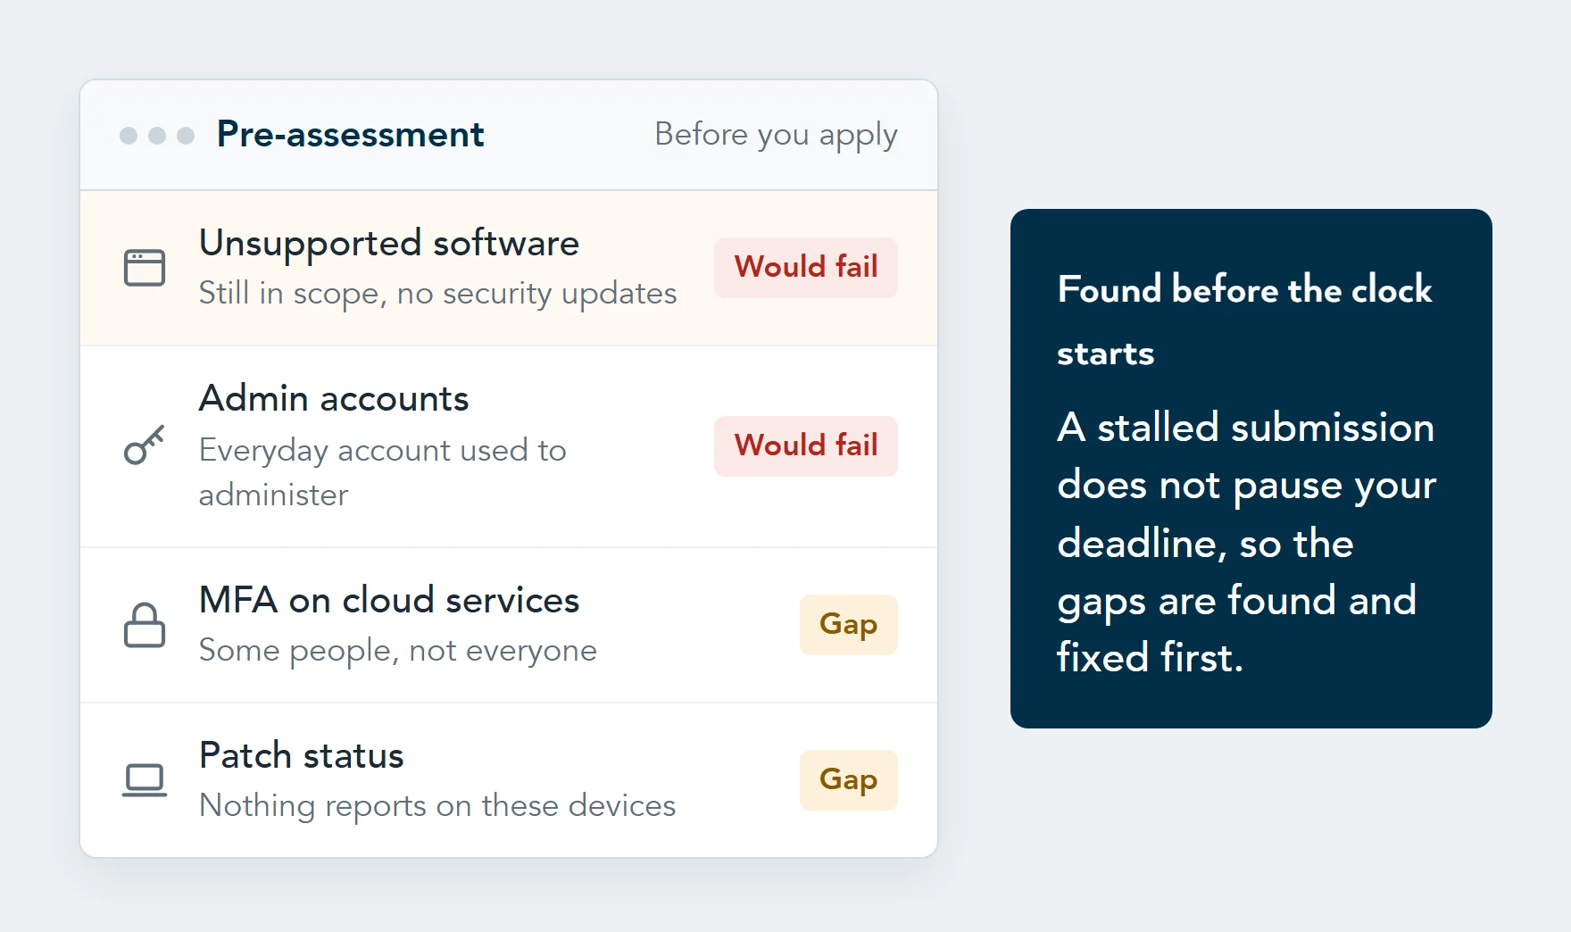Click the 'Would fail' badge for Unsupported software
The height and width of the screenshot is (932, 1571).
click(806, 267)
